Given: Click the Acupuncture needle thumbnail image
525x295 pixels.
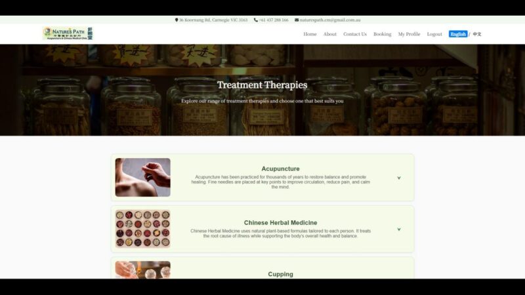Looking at the screenshot, I should click(x=142, y=178).
